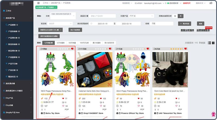Open the 速卖通卖家 role dropdown

point(174,3)
